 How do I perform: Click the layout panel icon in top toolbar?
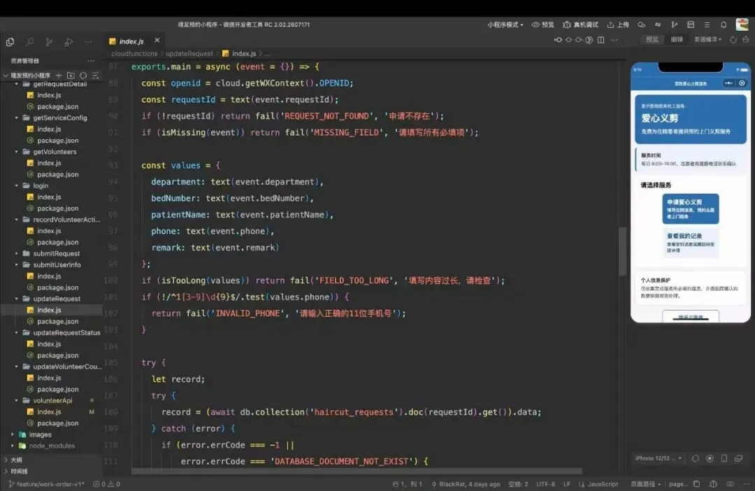point(691,24)
